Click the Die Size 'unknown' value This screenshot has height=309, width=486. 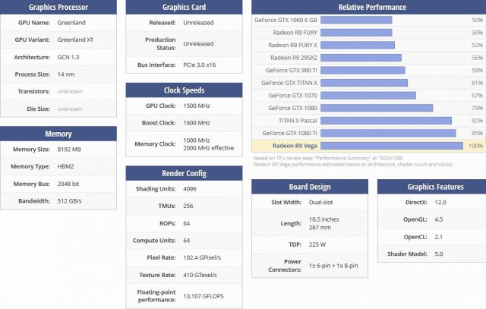[x=70, y=109]
